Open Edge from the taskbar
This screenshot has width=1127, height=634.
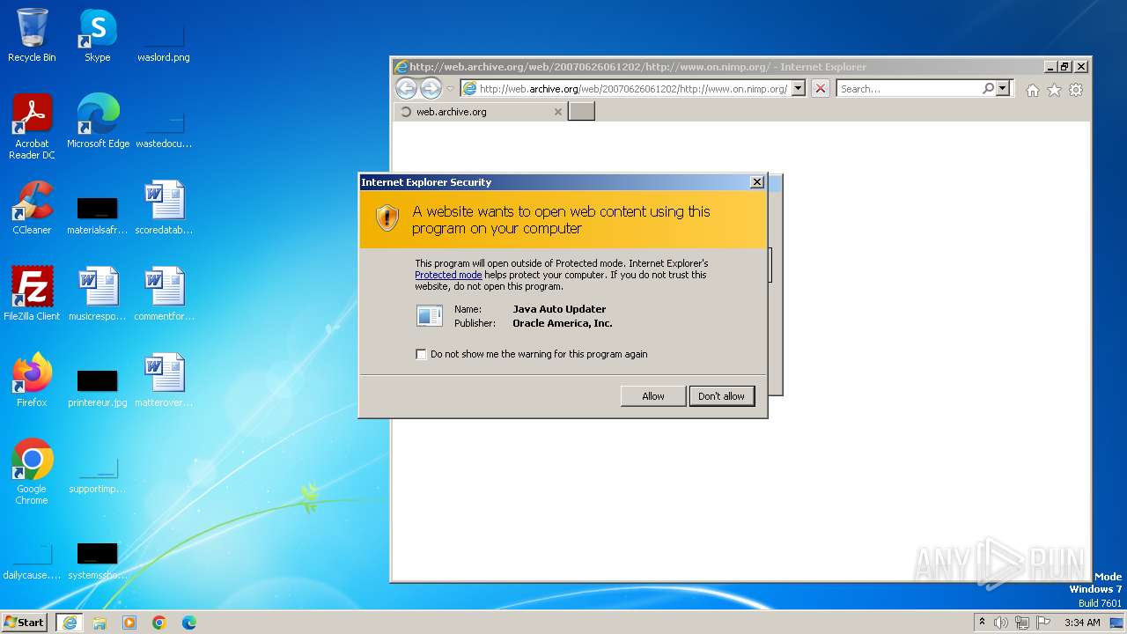[189, 623]
